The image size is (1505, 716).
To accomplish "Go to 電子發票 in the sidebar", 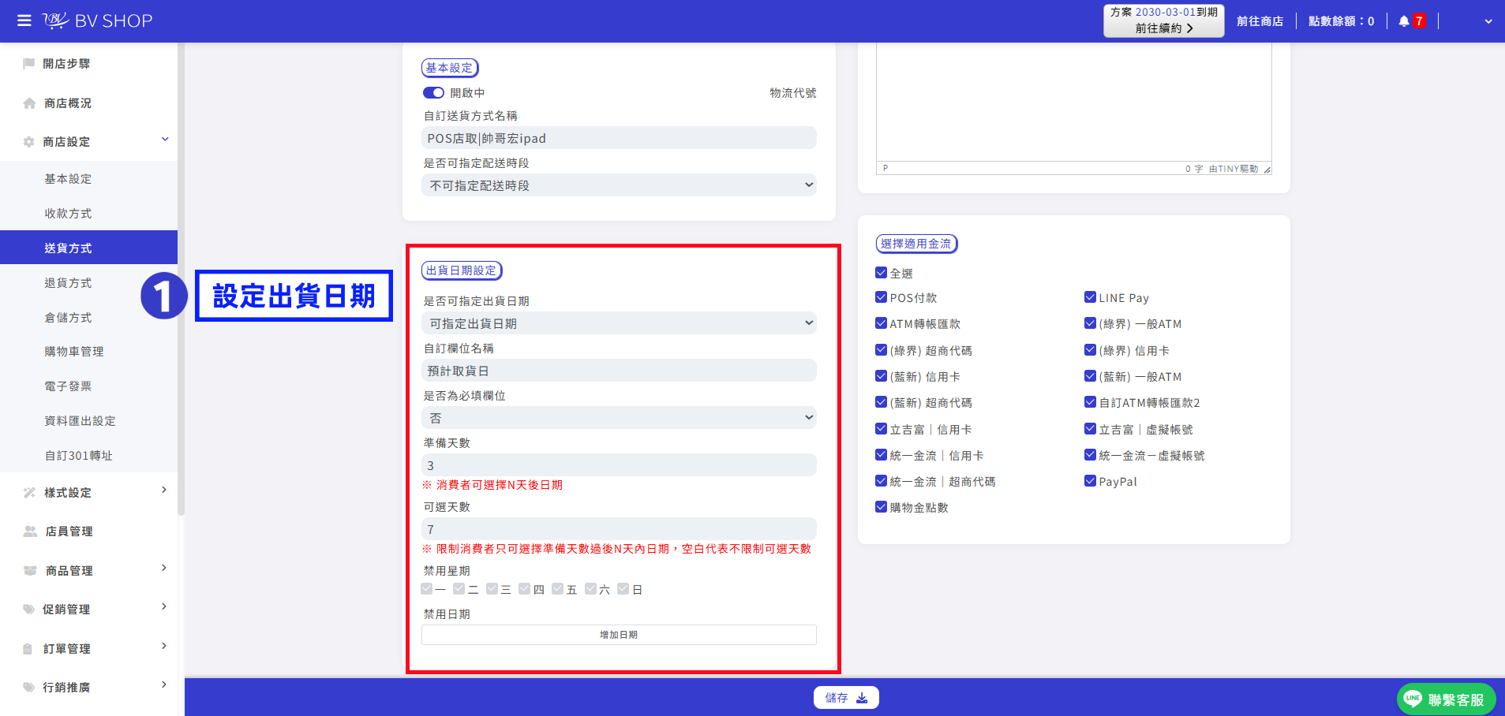I will 68,386.
